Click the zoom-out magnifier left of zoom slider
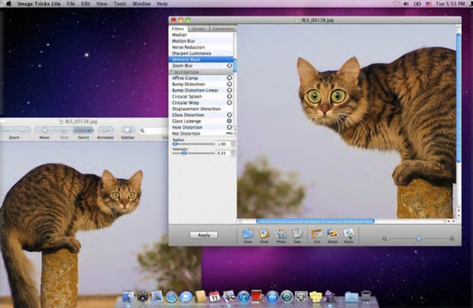 [x=384, y=239]
